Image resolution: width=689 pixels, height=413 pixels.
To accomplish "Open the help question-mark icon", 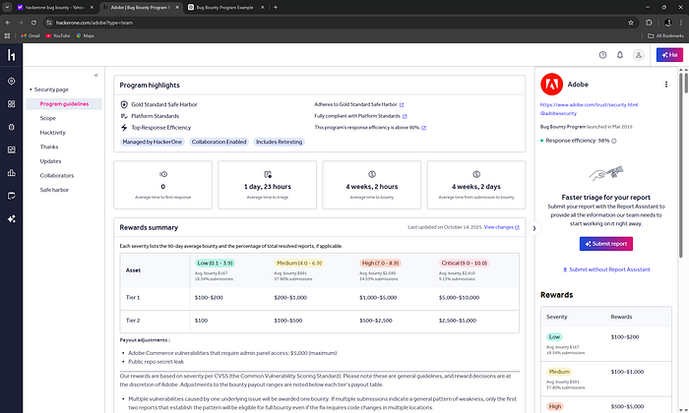I will click(x=602, y=55).
